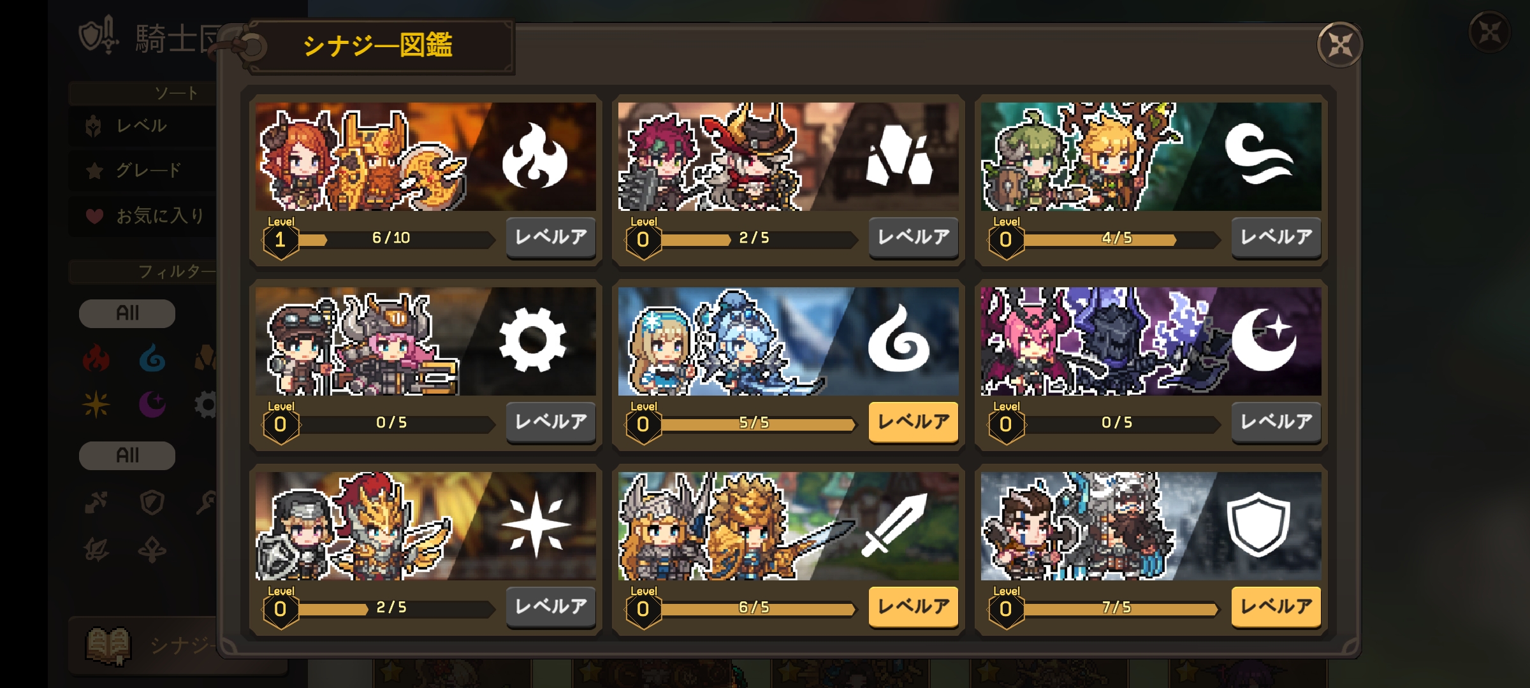Tap the machine synergy gear icon
The height and width of the screenshot is (688, 1530).
533,340
